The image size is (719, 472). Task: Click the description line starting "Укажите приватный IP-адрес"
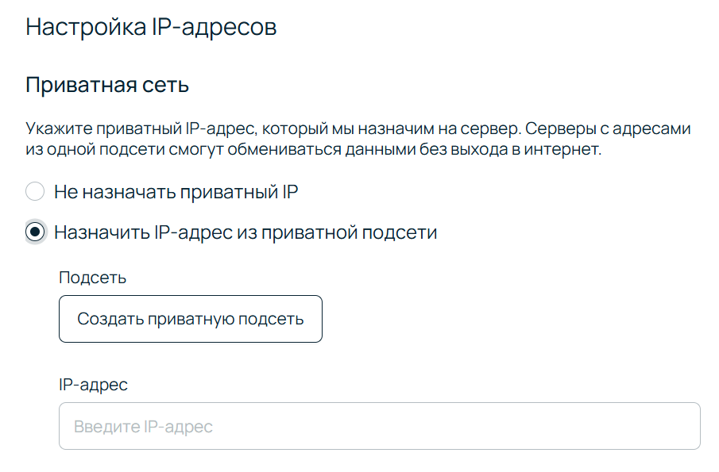(358, 129)
